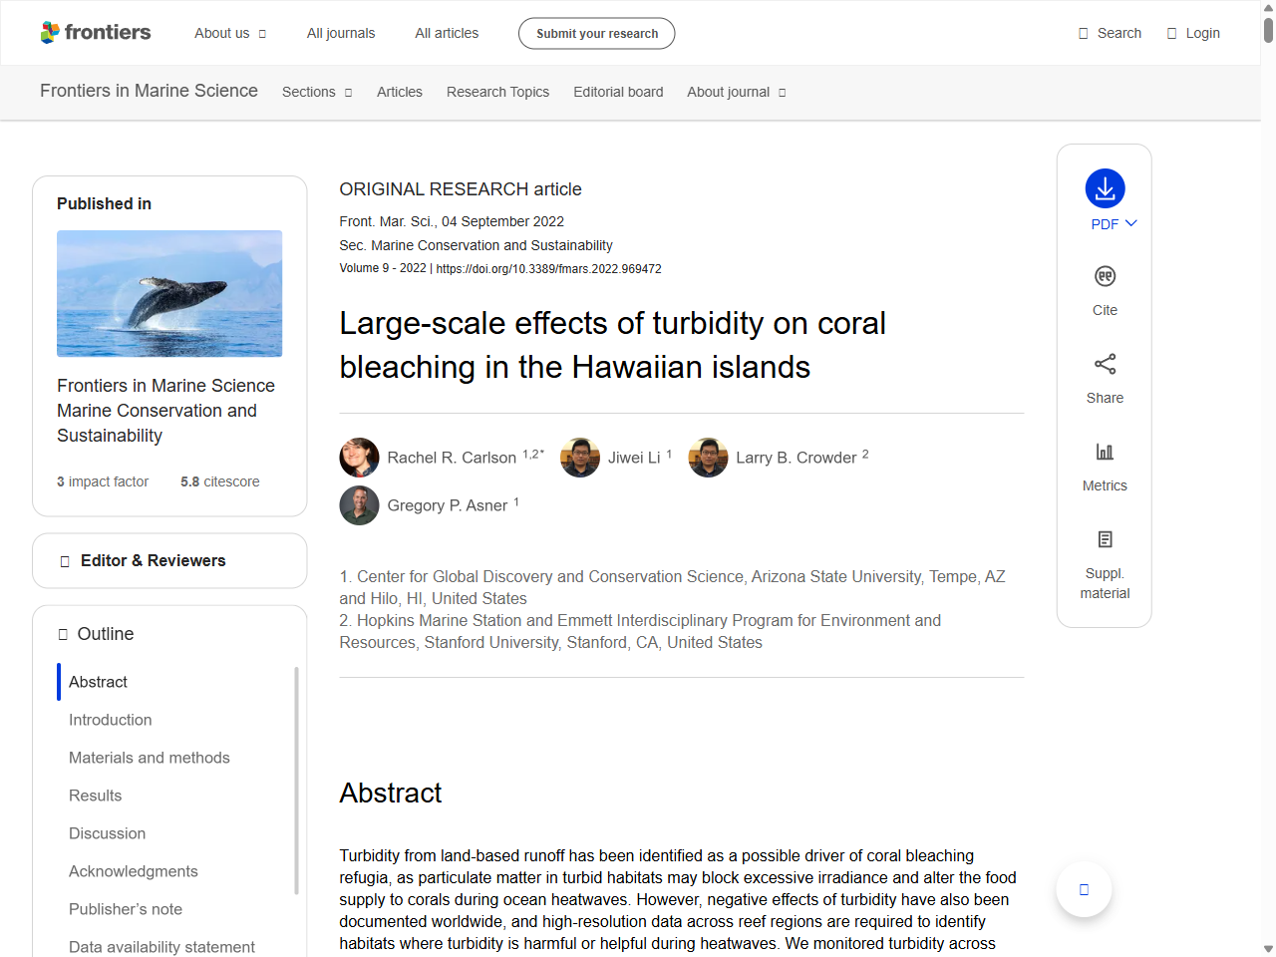Image resolution: width=1276 pixels, height=957 pixels.
Task: Click Submit your research
Action: click(596, 33)
